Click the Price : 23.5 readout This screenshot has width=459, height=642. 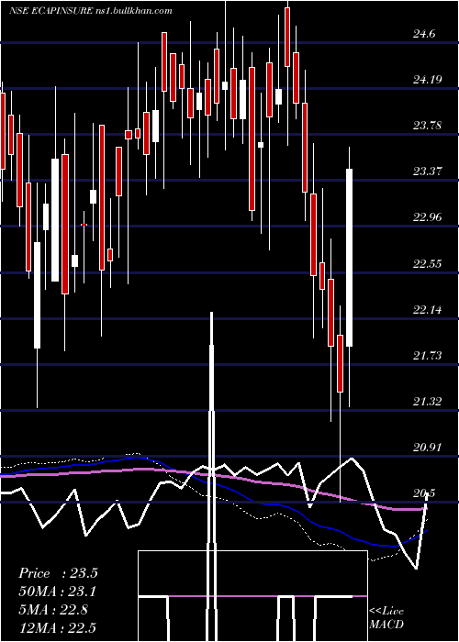[58, 573]
